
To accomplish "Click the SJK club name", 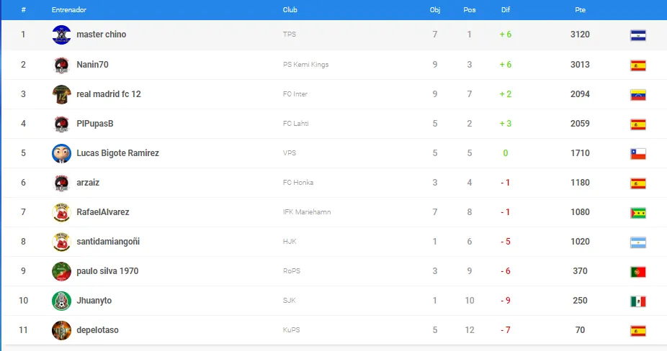I will 290,301.
